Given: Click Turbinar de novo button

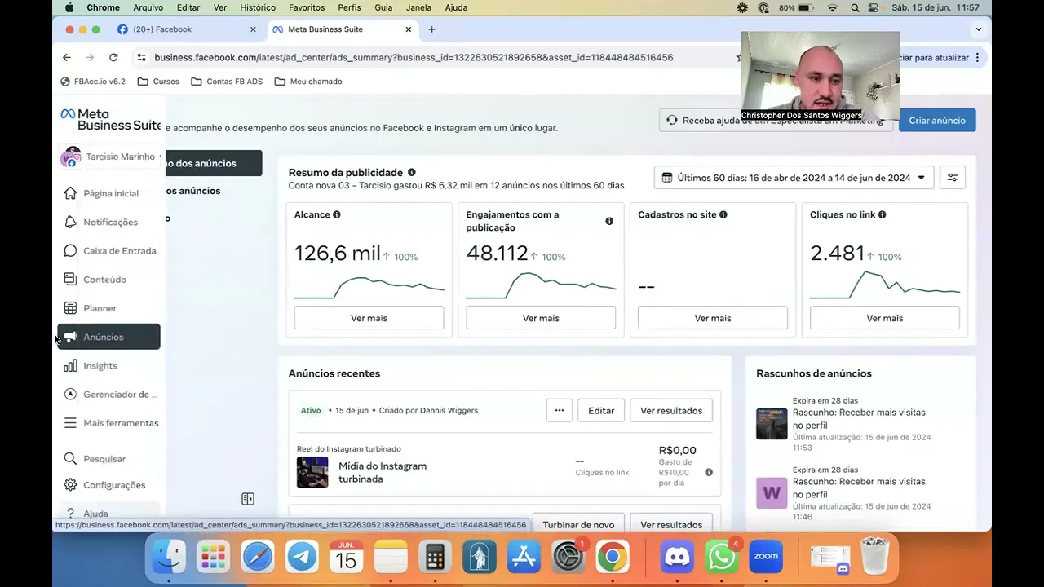Looking at the screenshot, I should (x=578, y=524).
